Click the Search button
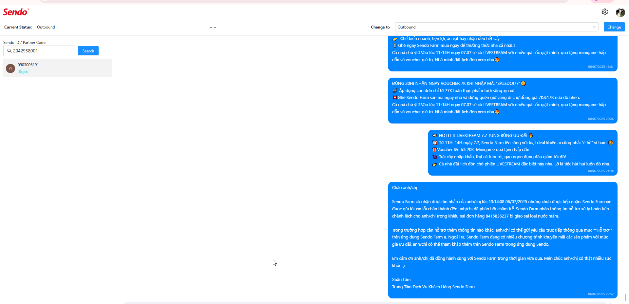Viewport: 629px width, 304px height. click(x=88, y=51)
